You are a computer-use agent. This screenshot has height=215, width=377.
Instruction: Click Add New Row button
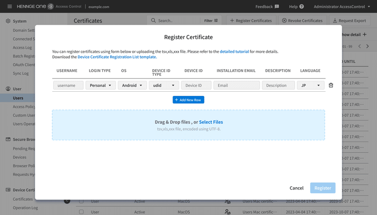[x=188, y=100]
